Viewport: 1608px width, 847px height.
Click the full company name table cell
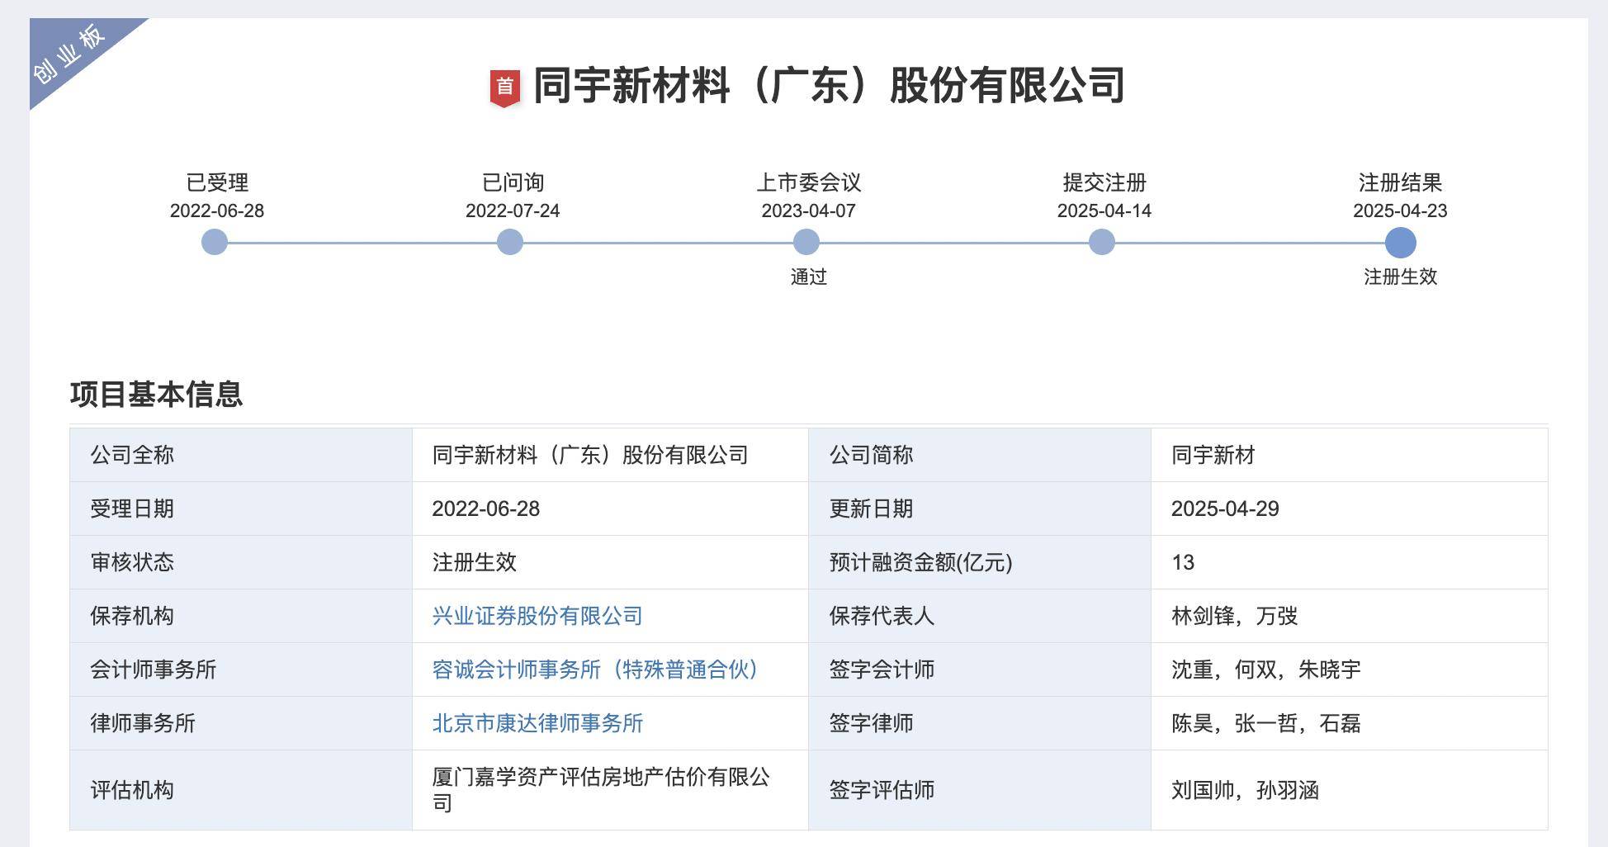[x=610, y=455]
